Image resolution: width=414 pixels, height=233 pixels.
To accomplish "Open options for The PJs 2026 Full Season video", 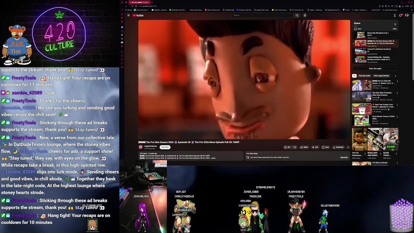I will 397,81.
